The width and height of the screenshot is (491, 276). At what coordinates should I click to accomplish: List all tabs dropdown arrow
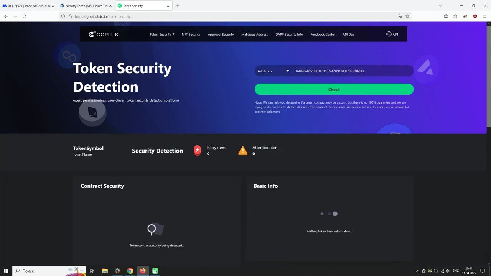point(440,6)
